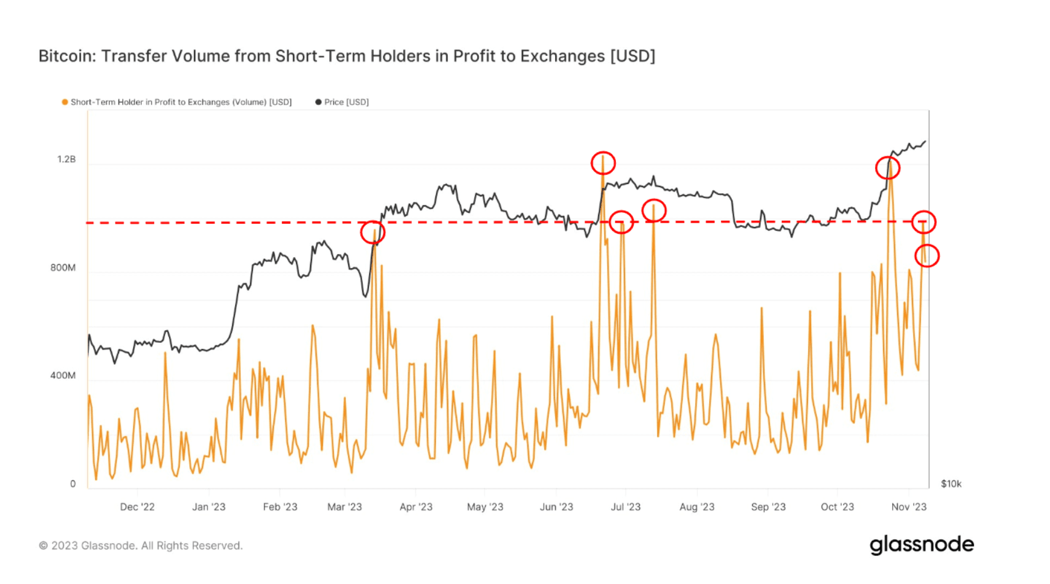1050x584 pixels.
Task: Click the topmost red circle at June peak
Action: click(603, 163)
